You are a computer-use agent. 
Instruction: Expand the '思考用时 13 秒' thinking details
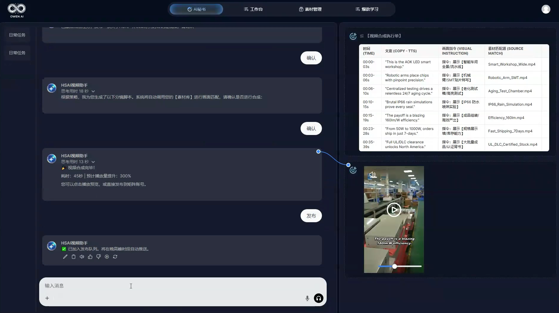point(93,162)
